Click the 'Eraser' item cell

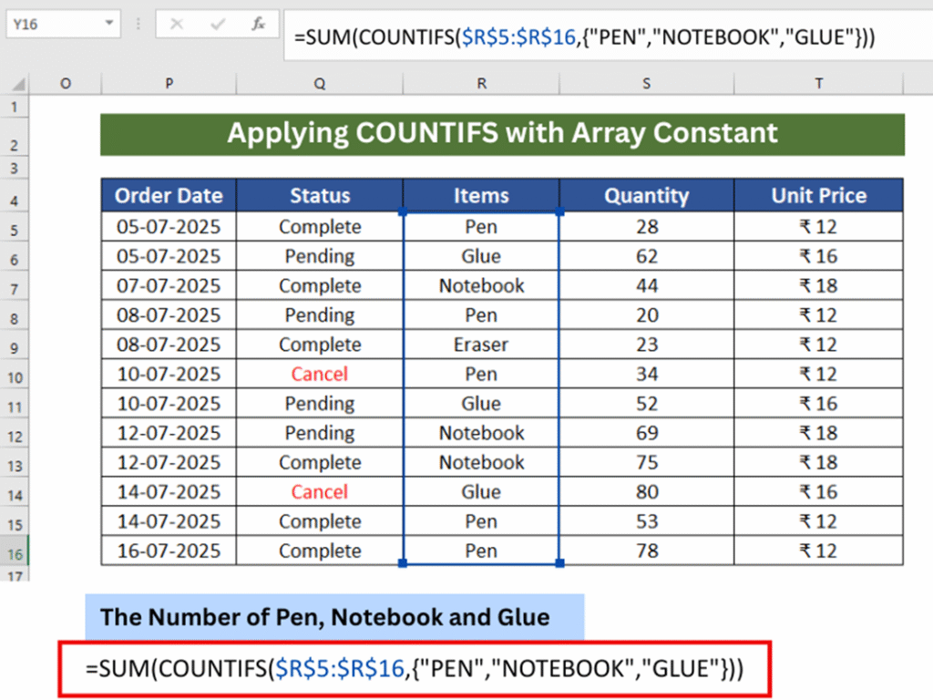(481, 345)
